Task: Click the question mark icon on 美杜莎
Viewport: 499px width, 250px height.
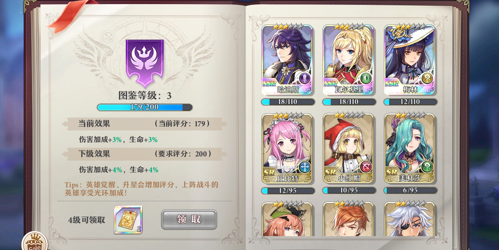Action: pos(427,166)
